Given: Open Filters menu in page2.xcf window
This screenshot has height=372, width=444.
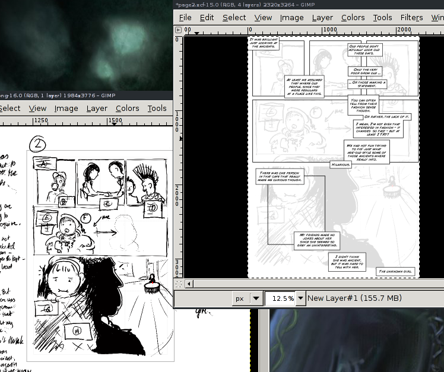Looking at the screenshot, I should click(411, 18).
